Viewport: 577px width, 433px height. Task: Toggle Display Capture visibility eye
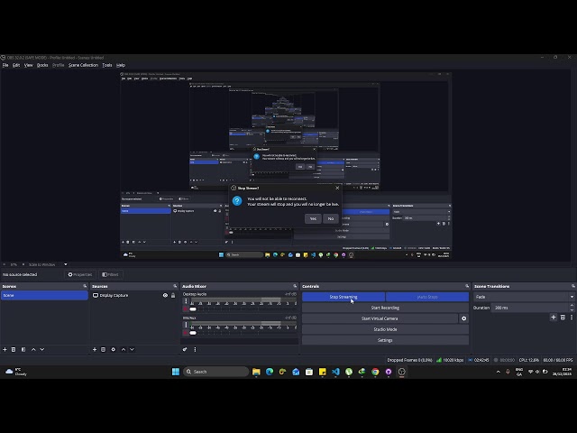tap(165, 295)
